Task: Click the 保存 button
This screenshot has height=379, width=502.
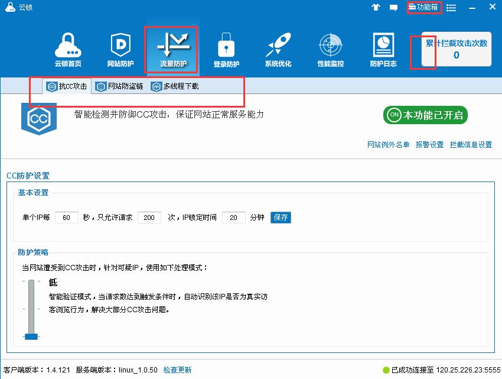Action: pyautogui.click(x=281, y=218)
